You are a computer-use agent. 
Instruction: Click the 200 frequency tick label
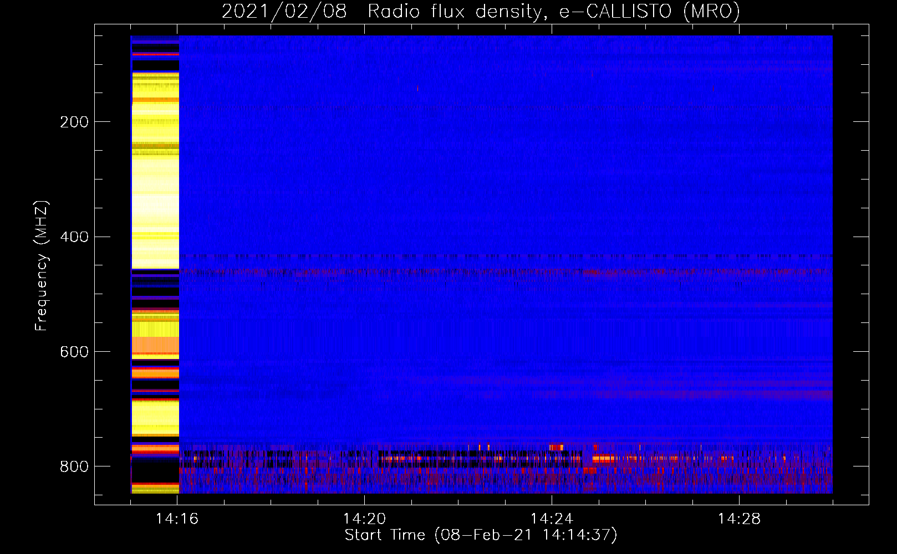pyautogui.click(x=74, y=122)
